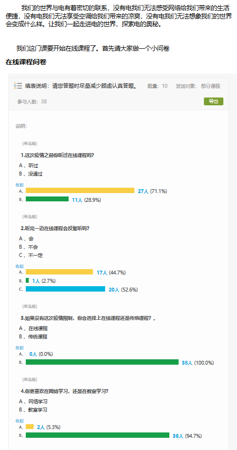
Task: Select option A 听过 in question 1
Action: tap(29, 166)
